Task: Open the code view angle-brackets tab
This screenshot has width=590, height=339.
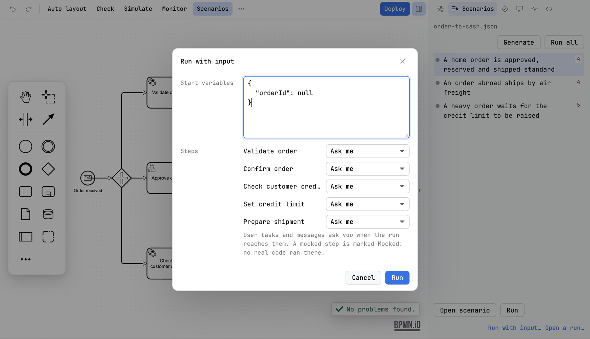Action: [x=549, y=9]
